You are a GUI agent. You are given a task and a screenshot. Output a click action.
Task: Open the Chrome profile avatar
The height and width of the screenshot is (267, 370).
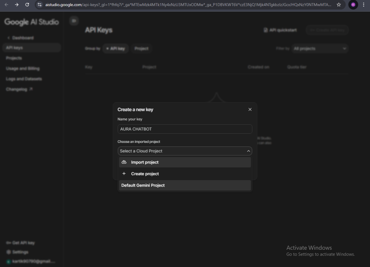coord(353,5)
